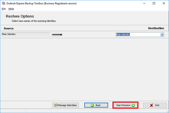This screenshot has width=169, height=113.
Task: Click the 'Select new names of the restoring Identities' text
Action: 33,21
